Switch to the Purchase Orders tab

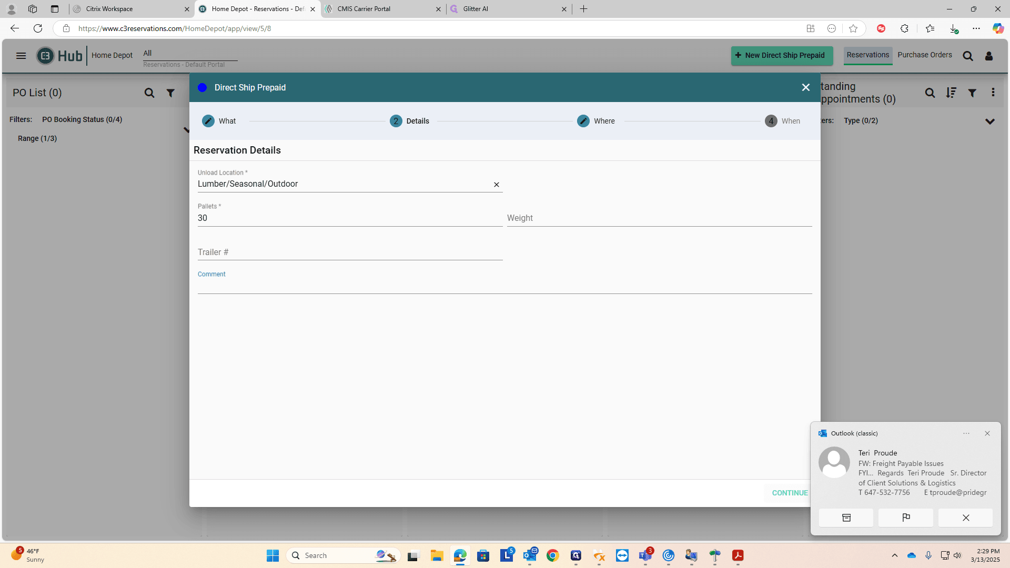tap(925, 55)
